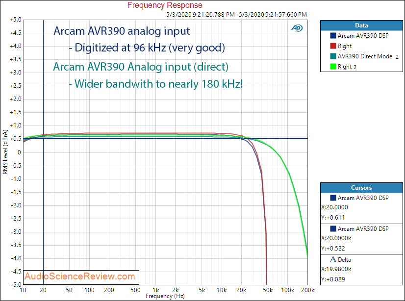
Task: Click the 5/3/2020 measurement timestamp text
Action: [236, 14]
